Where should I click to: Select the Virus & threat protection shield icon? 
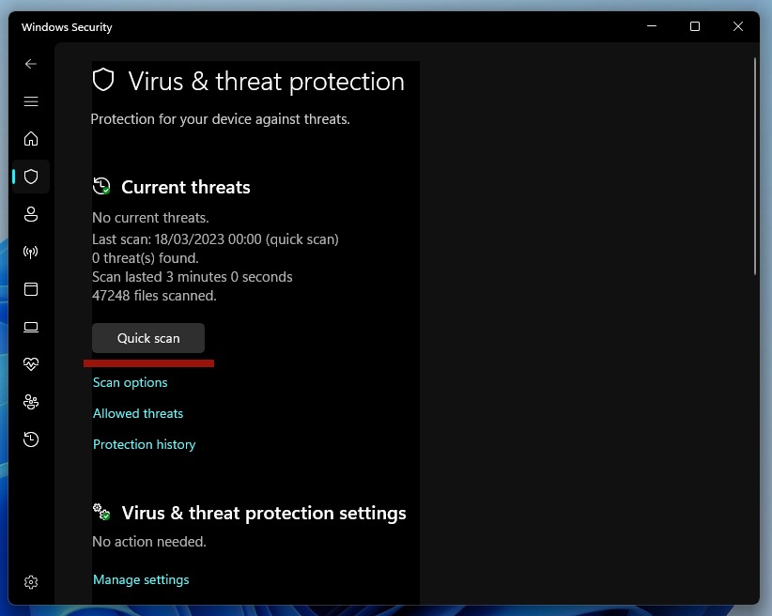[31, 176]
